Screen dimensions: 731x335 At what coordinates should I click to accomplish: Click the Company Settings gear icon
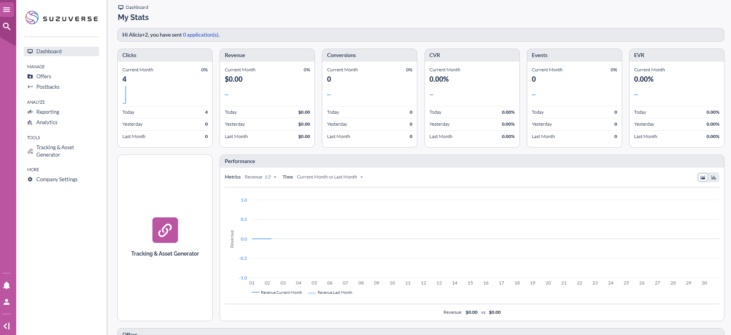tap(30, 179)
